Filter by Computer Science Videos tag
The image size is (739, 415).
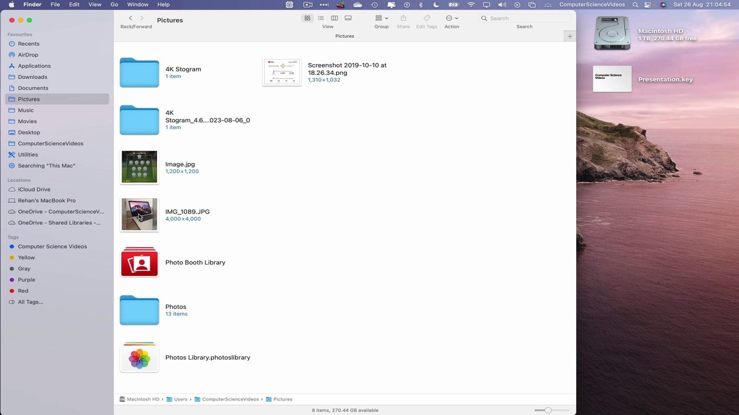tap(57, 246)
